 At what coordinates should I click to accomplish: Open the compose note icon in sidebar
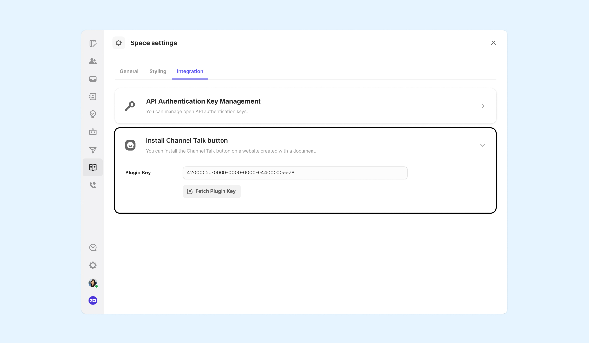pos(93,43)
